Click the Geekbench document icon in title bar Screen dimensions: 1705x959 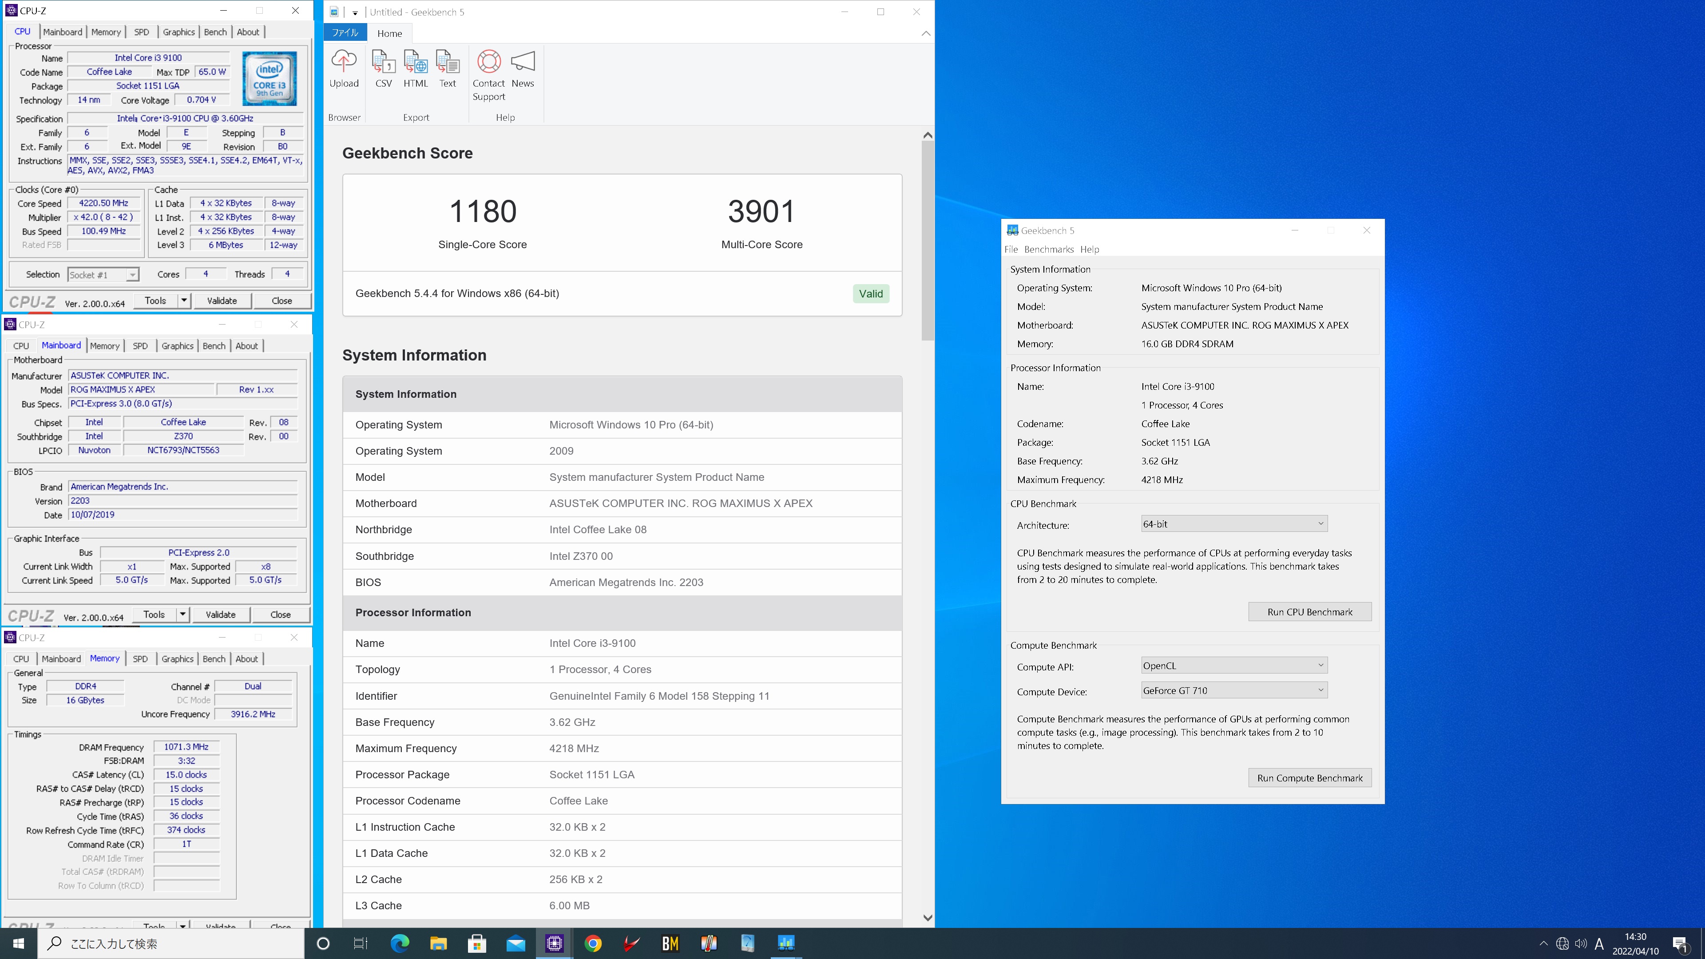pos(334,12)
